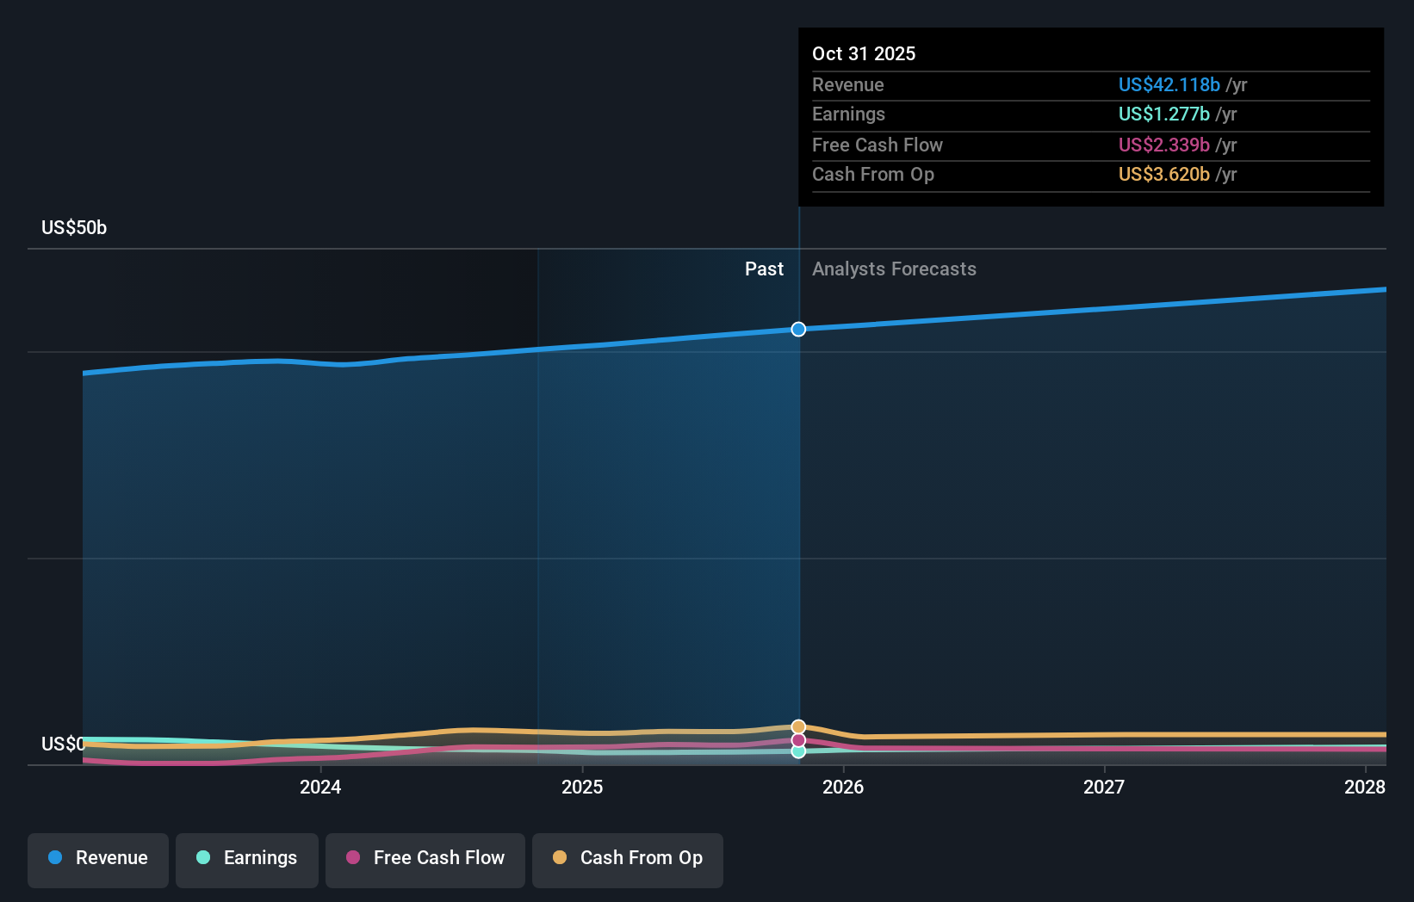The width and height of the screenshot is (1414, 902).
Task: Select the pink Free Cash Flow chart marker
Action: 798,739
